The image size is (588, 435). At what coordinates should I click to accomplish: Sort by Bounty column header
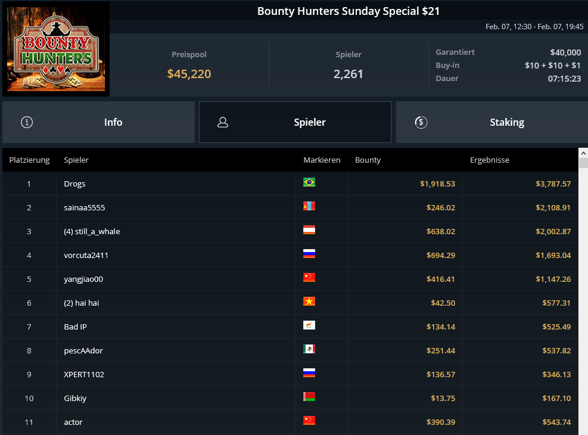[368, 160]
